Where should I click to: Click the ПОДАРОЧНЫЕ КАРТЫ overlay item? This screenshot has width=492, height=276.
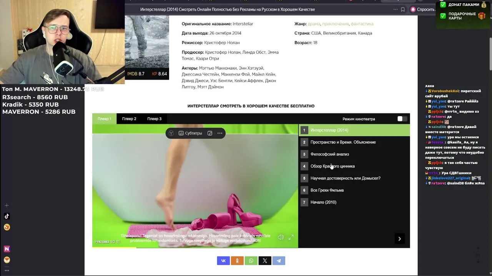[463, 16]
